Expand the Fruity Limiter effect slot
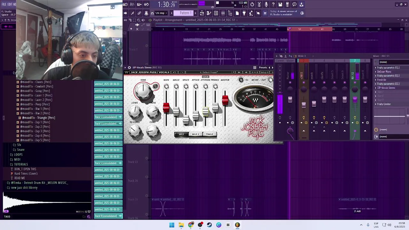The width and height of the screenshot is (409, 230). click(375, 104)
